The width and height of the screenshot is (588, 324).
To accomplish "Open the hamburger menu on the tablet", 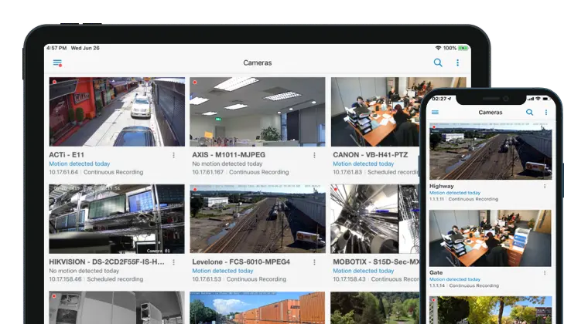I will coord(57,63).
